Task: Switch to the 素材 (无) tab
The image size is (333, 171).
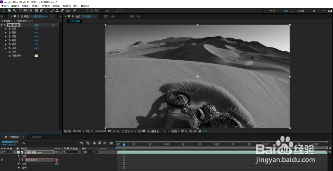Action: (135, 16)
